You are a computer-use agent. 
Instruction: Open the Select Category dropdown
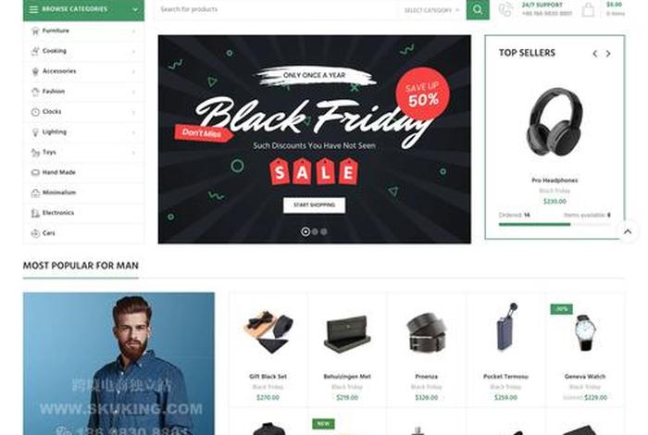pos(431,10)
